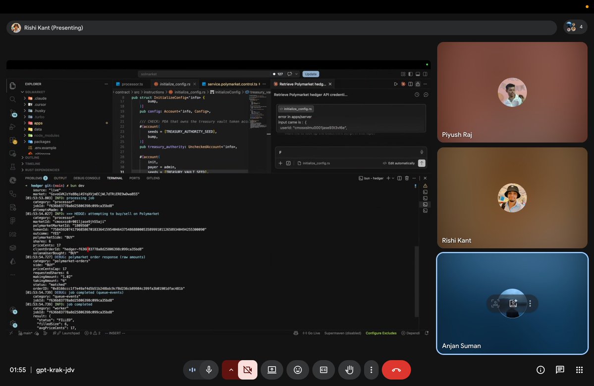Click the slash command icon in chat input
Viewport: 594px width, 386px height.
pos(288,163)
